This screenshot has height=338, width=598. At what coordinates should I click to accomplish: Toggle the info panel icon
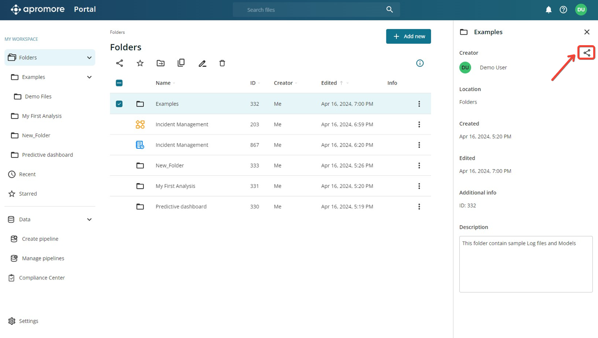tap(420, 63)
